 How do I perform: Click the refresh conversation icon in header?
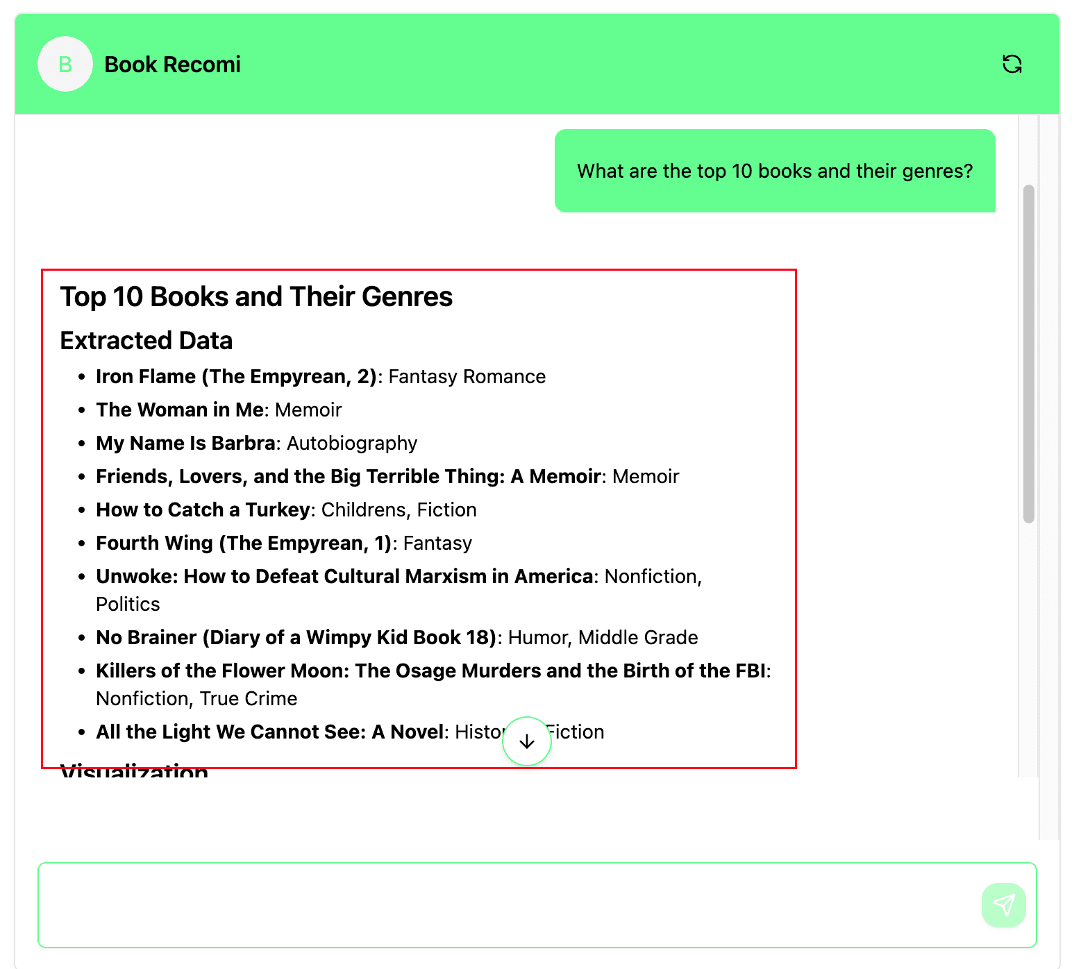(x=1012, y=64)
